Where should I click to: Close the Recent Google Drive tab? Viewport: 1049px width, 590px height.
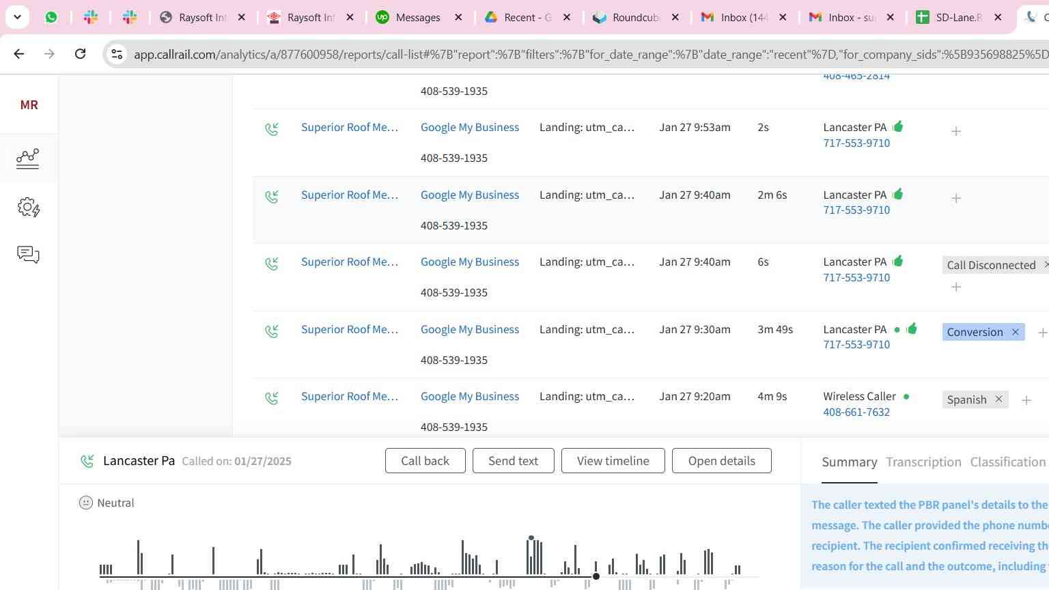point(567,17)
